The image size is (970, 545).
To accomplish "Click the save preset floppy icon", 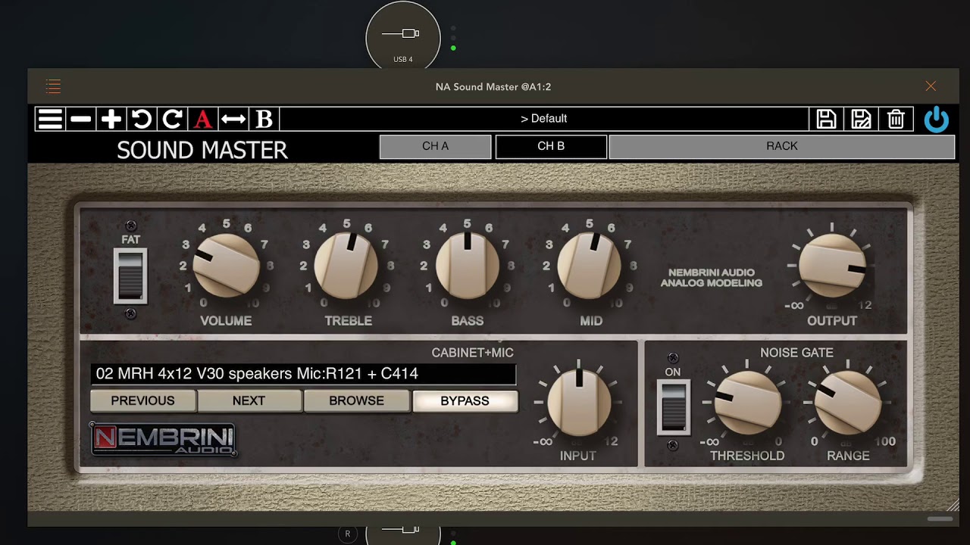I will (x=826, y=119).
